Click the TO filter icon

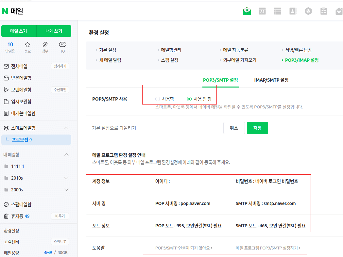[62, 44]
